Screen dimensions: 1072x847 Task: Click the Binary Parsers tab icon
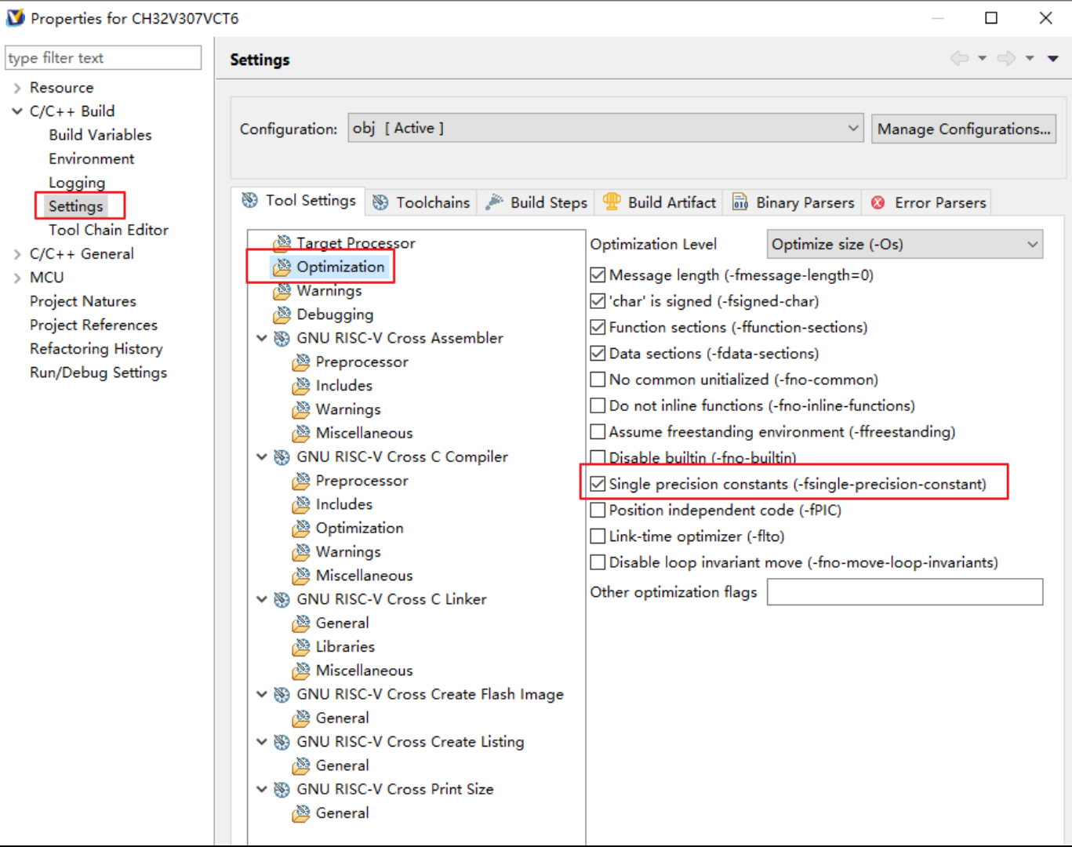pos(740,202)
